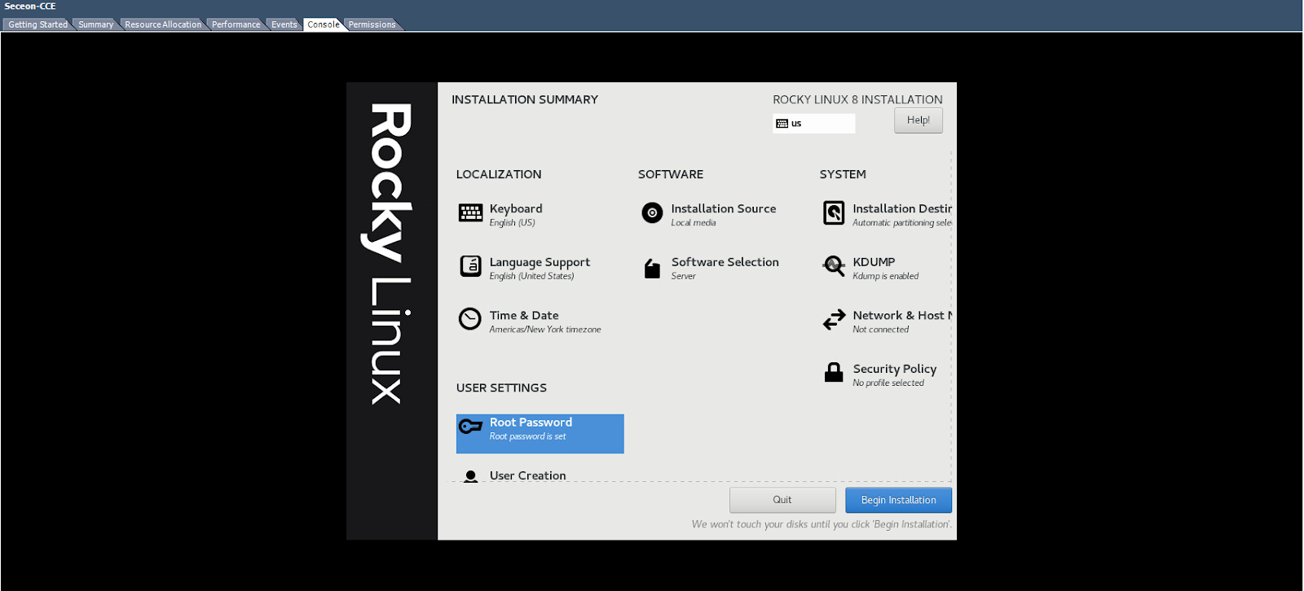The image size is (1304, 591).
Task: Click 'English (United States)' text
Action: point(531,277)
